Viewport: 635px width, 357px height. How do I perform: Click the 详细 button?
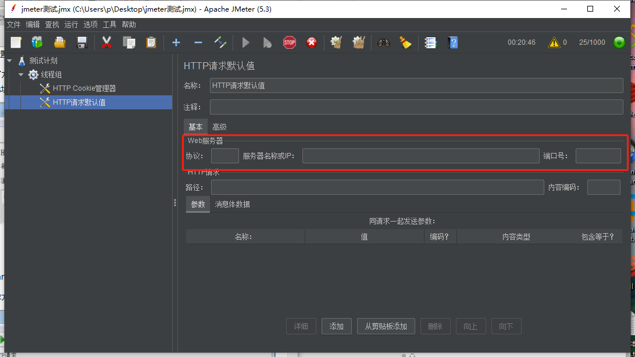click(x=301, y=326)
